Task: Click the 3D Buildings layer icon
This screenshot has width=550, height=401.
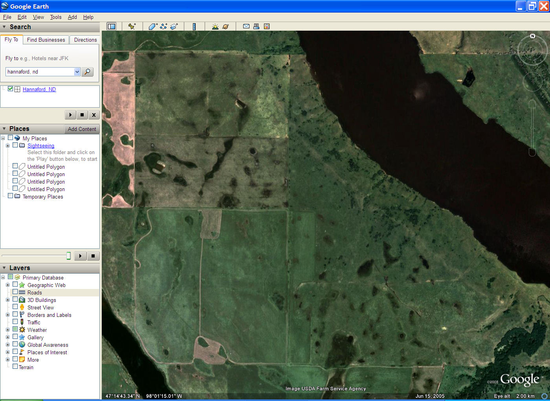Action: click(22, 300)
